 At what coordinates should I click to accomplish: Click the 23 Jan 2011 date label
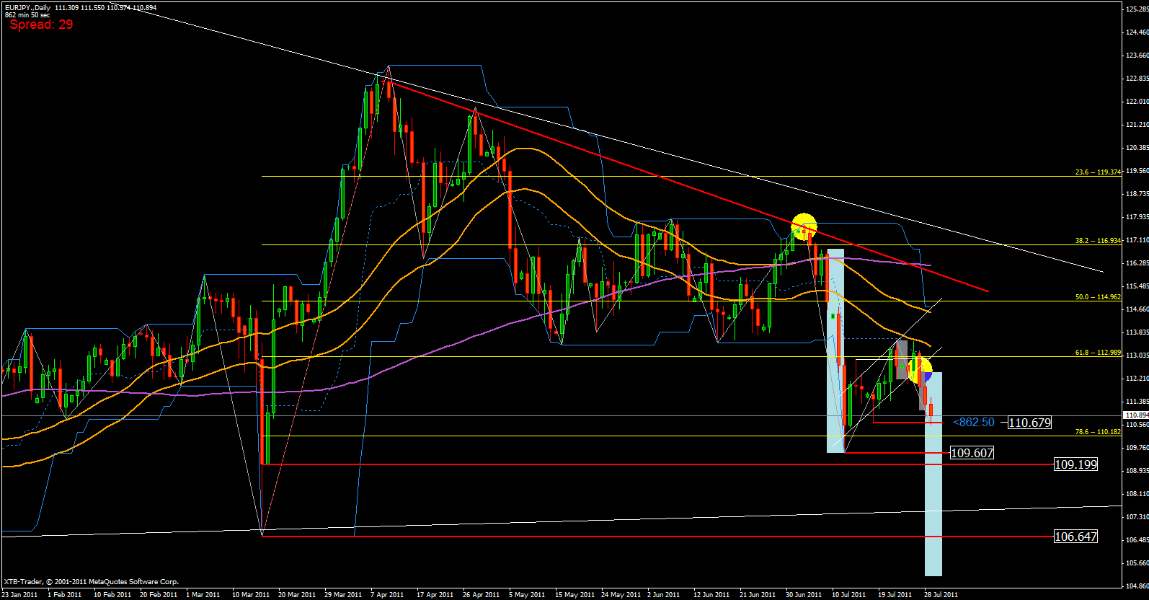coord(20,595)
